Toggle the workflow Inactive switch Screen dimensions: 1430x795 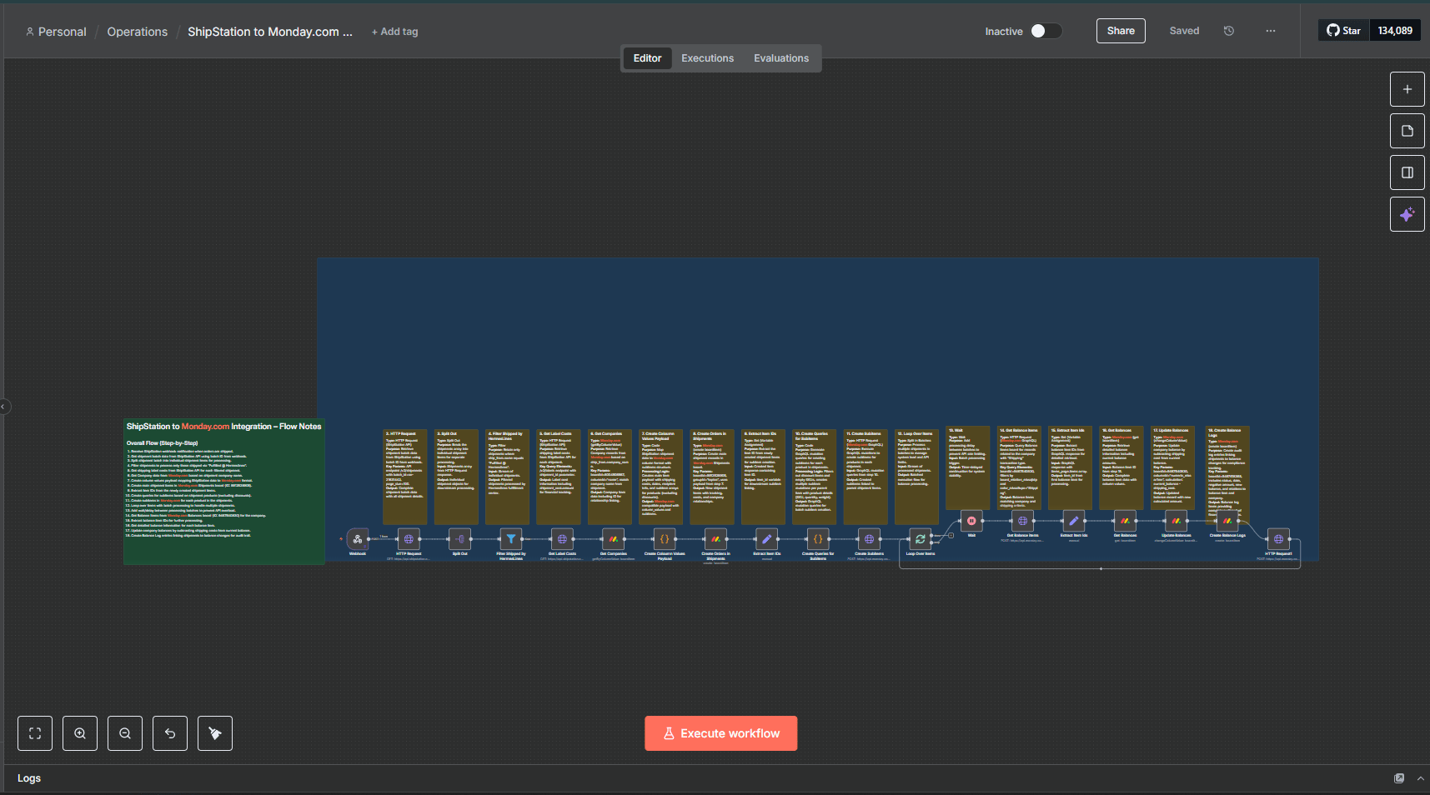click(1046, 31)
